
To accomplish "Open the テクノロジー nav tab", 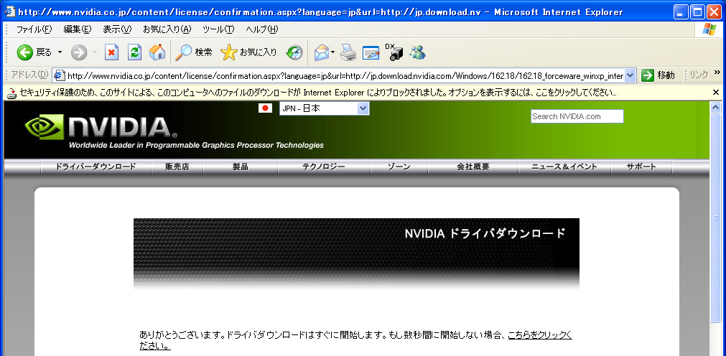I will tap(324, 167).
